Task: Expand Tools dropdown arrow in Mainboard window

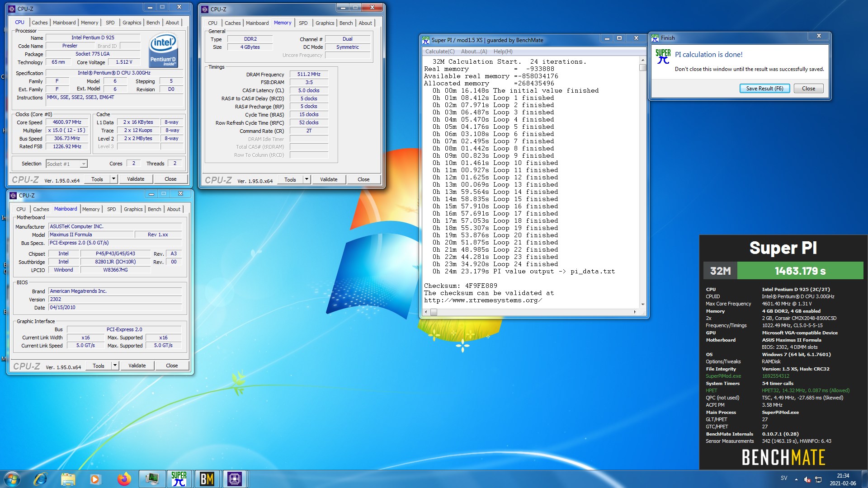Action: coord(115,366)
